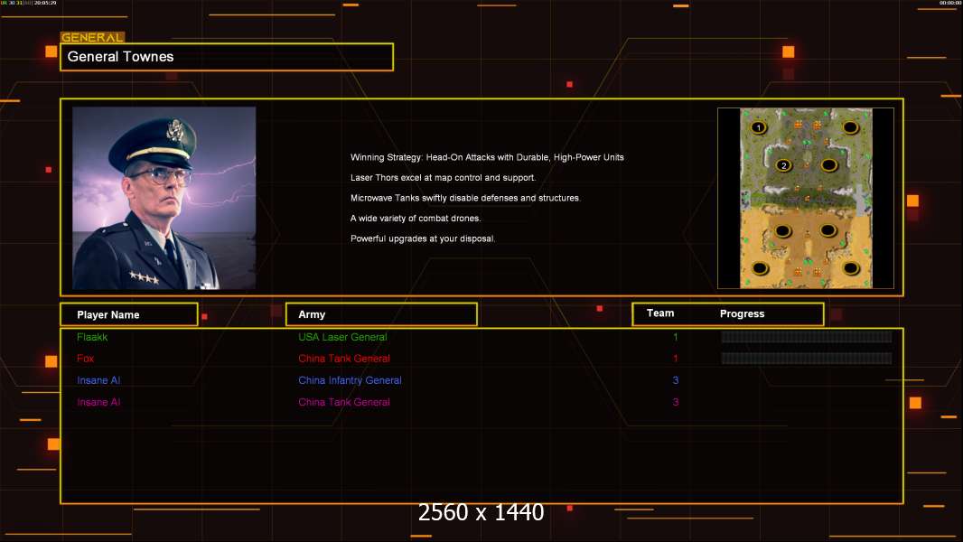Image resolution: width=963 pixels, height=542 pixels.
Task: Click the Microwave Tanks description line
Action: pyautogui.click(x=465, y=198)
